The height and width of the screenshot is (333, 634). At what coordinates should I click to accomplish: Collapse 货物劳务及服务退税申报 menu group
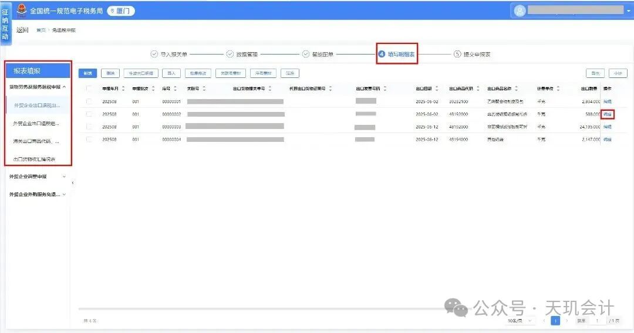(38, 87)
